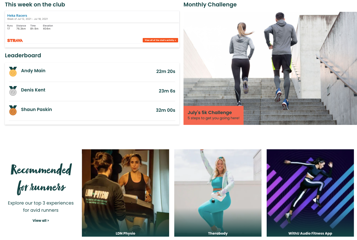
Task: Click the club Distance 76.3km stat
Action: (x=21, y=27)
